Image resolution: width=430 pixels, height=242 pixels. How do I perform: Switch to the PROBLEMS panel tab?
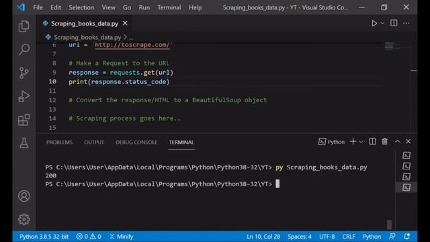coord(59,142)
